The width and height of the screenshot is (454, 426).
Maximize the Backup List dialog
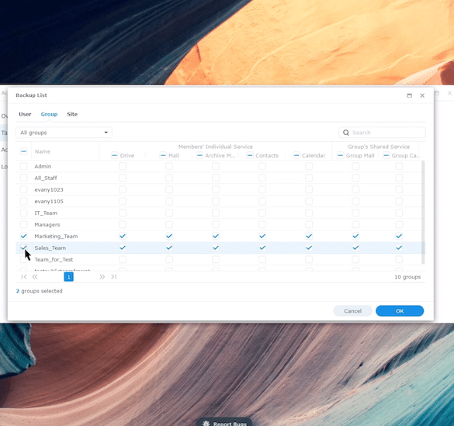(x=410, y=95)
